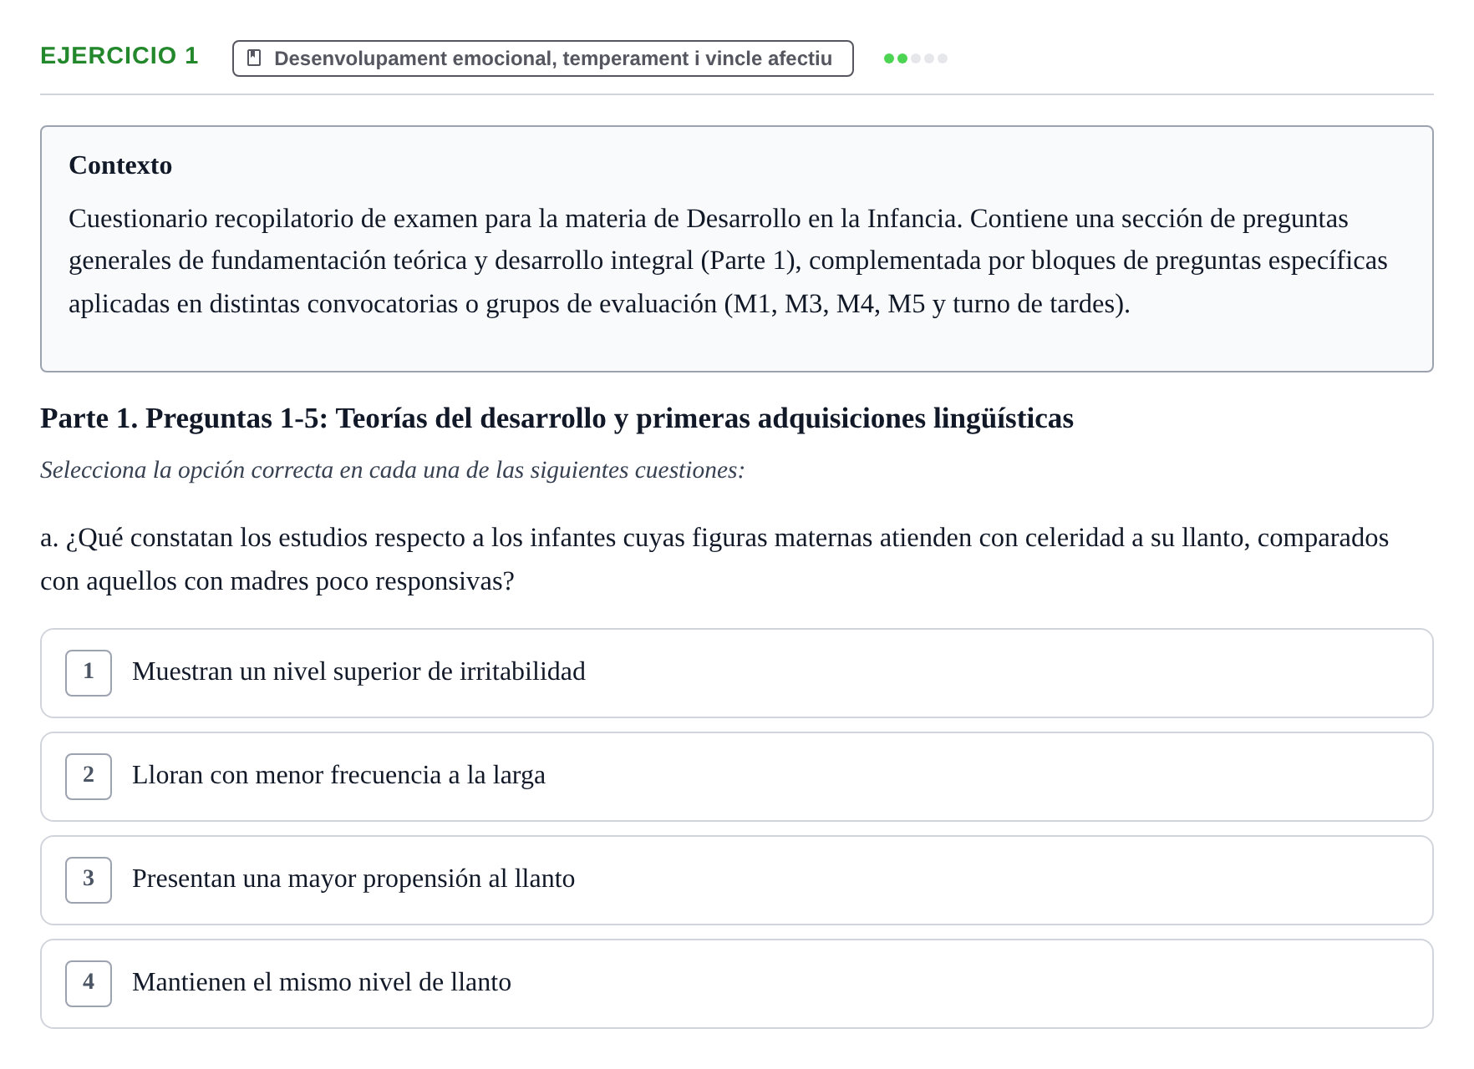1474x1069 pixels.
Task: Click question a text about infantes y llanto
Action: (714, 560)
